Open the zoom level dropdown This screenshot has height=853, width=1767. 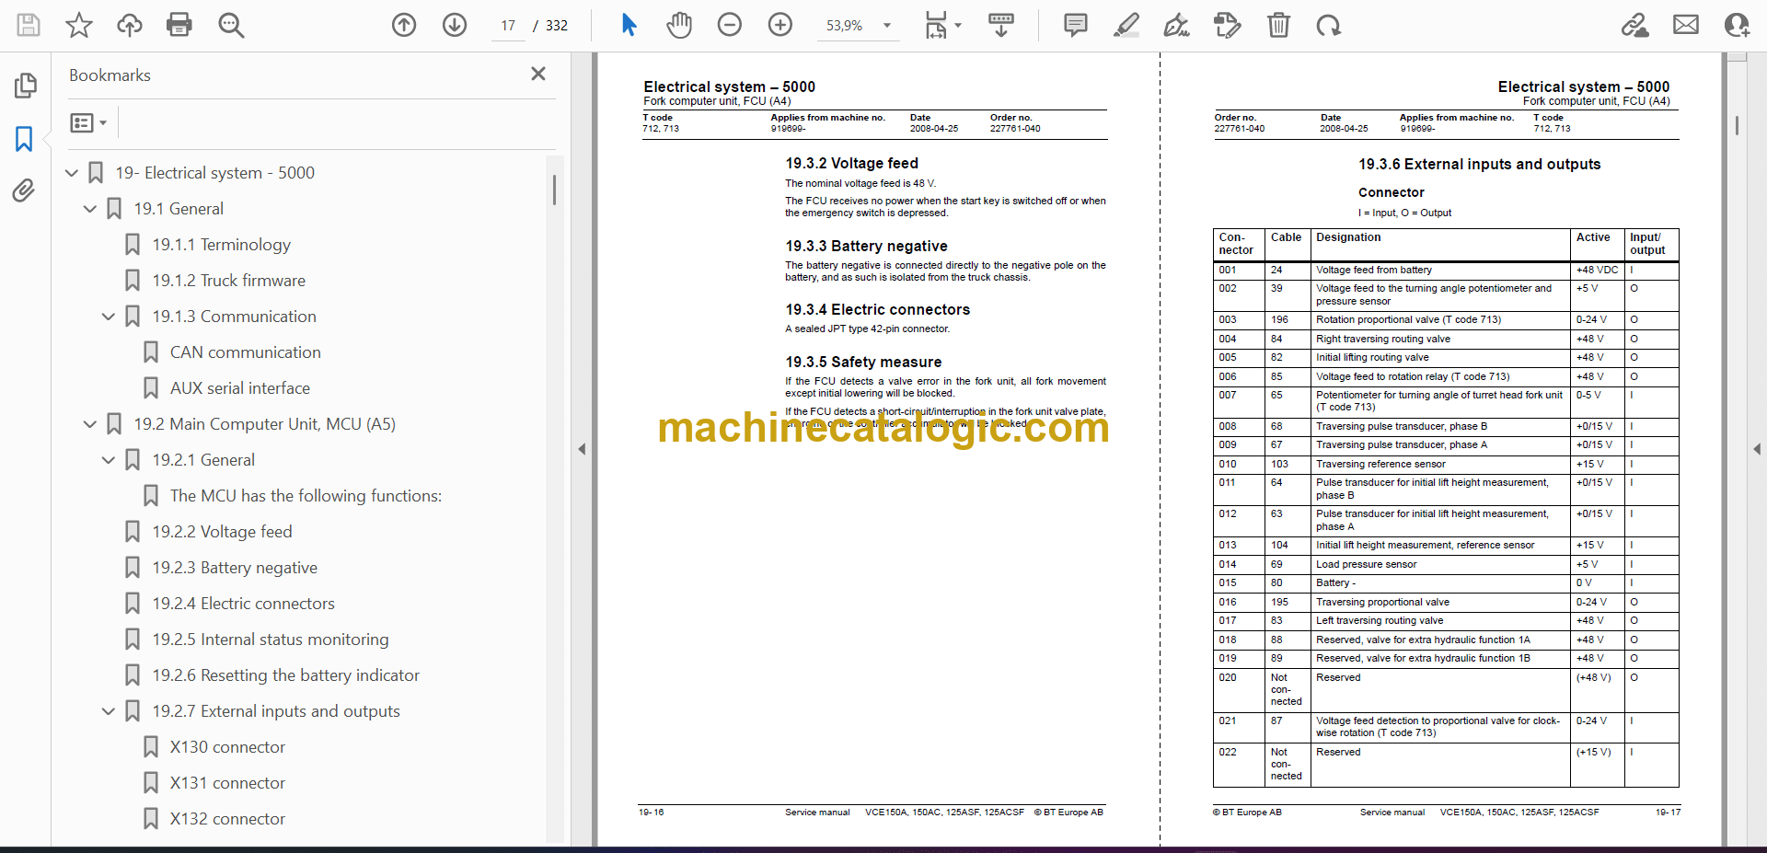(x=887, y=26)
